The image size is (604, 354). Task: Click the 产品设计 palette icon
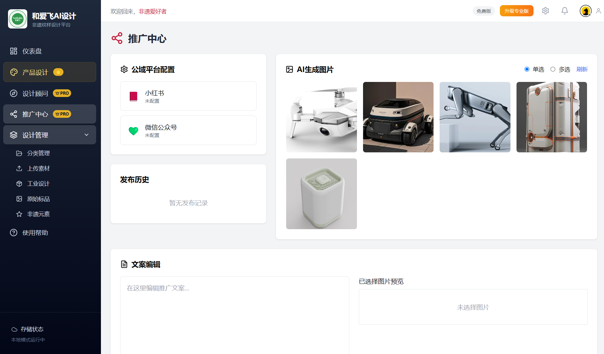point(14,72)
